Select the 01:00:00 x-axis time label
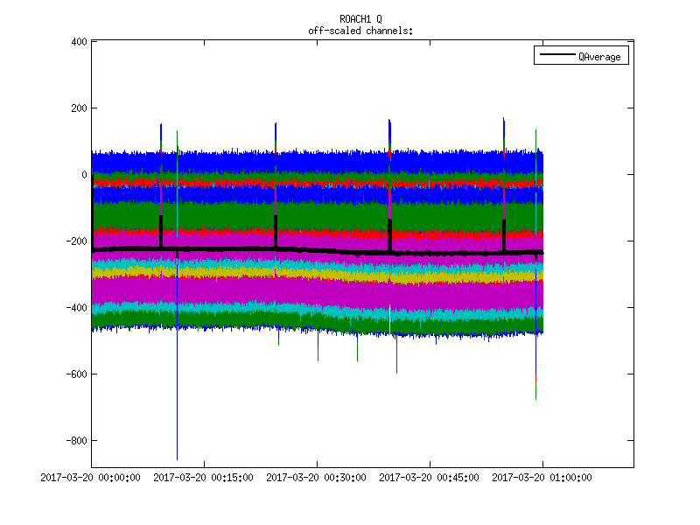This screenshot has width=700, height=525. [x=542, y=478]
